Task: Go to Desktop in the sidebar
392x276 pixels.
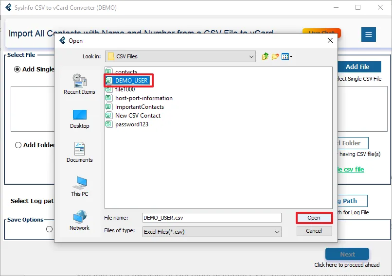Action: click(x=79, y=119)
